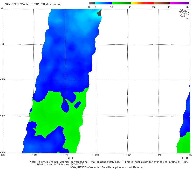Click the blue 5-18 colorbar segment
The image size is (192, 169).
[x=104, y=3]
